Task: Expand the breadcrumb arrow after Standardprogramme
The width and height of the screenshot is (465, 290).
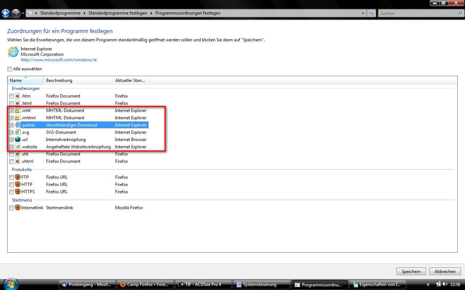Action: (84, 13)
